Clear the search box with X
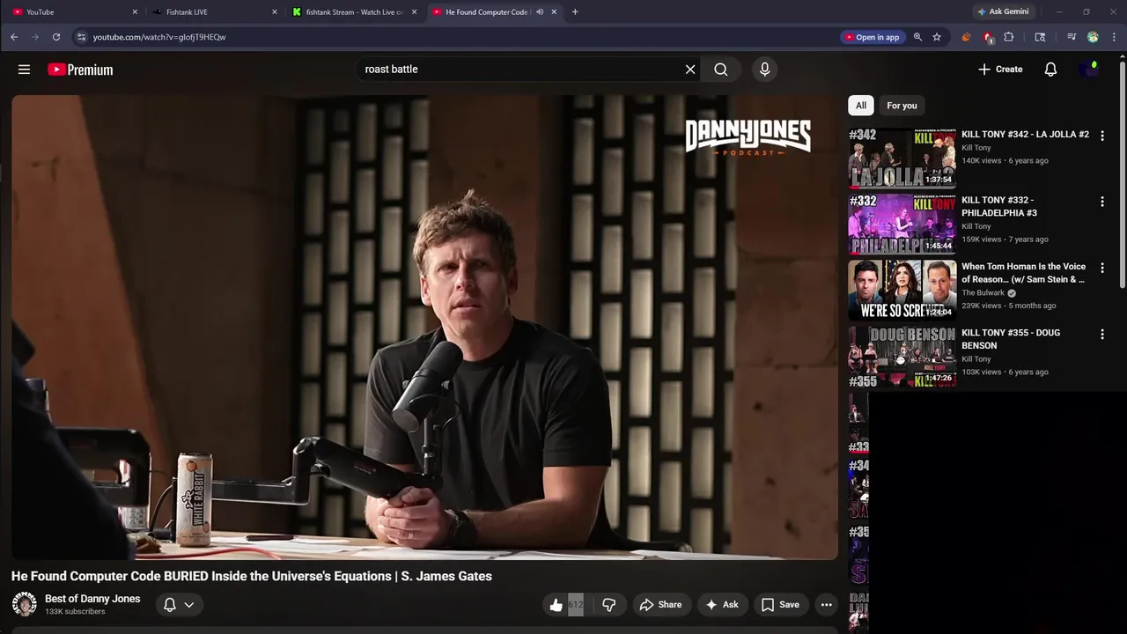Viewport: 1127px width, 634px height. coord(690,70)
